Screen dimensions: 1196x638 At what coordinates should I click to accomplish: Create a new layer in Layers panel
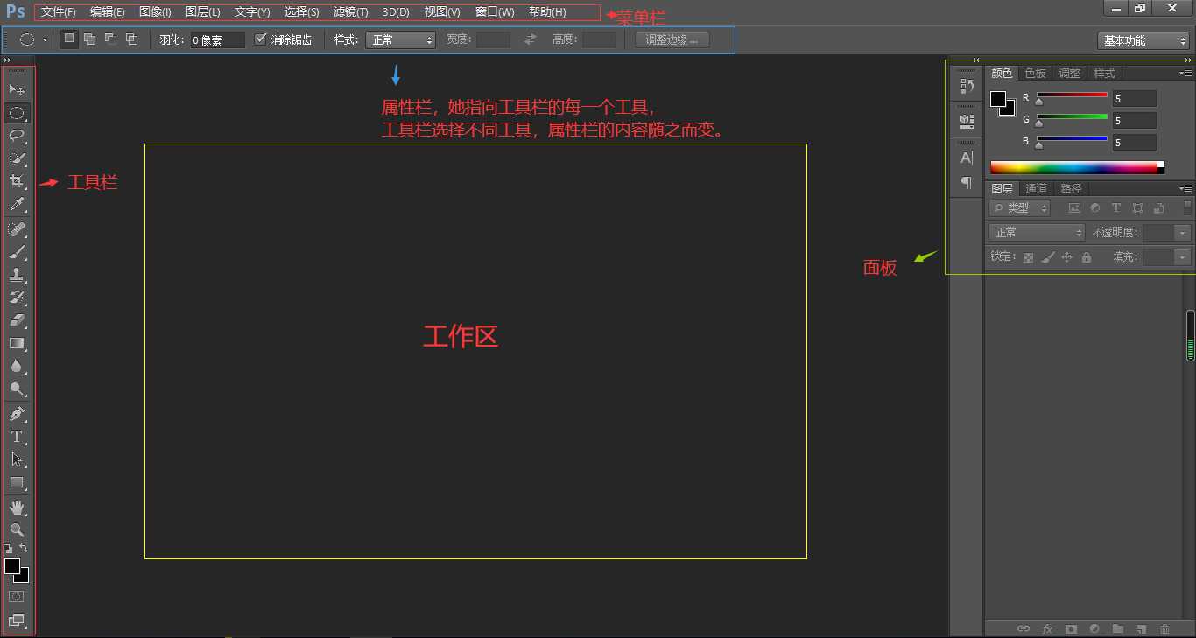point(1141,628)
